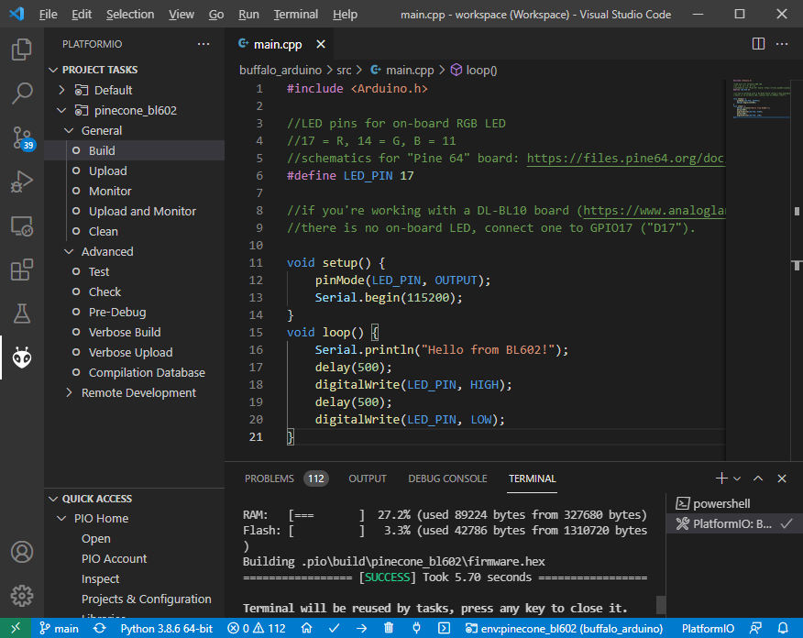Screen dimensions: 803x638
Task: Click the loop() breadcrumb symbol
Action: coord(474,71)
